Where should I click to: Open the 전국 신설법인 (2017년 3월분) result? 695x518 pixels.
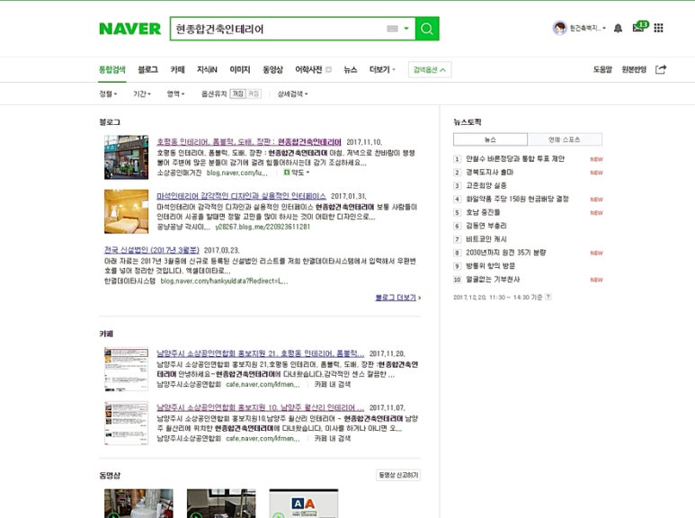(152, 250)
